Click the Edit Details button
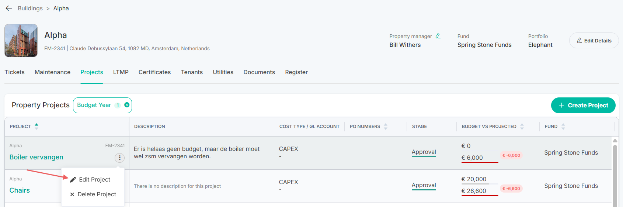This screenshot has height=207, width=623. click(x=594, y=41)
